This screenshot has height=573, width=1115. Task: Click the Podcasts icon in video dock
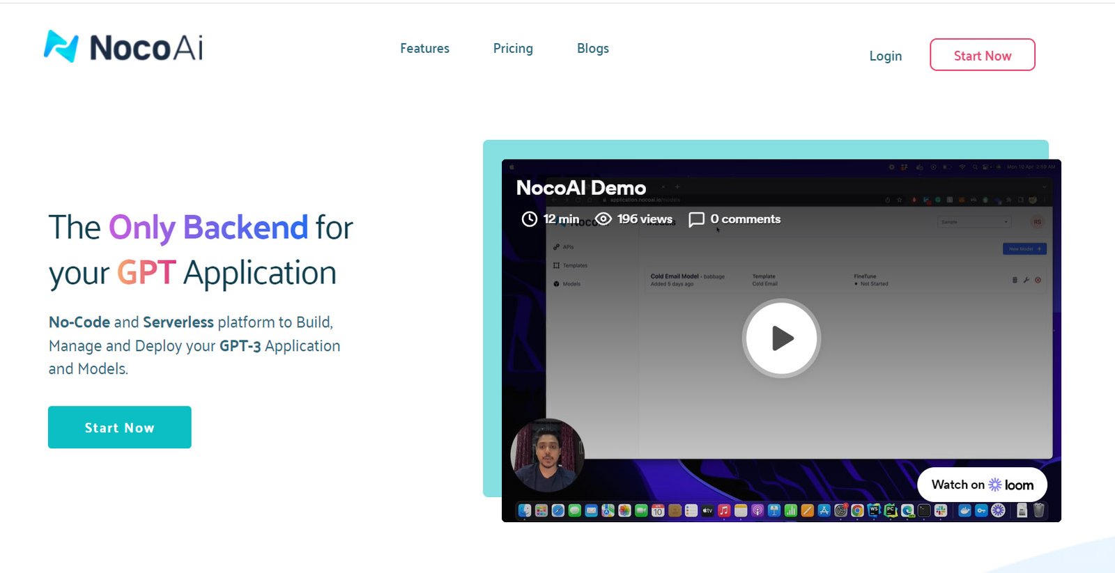click(758, 510)
